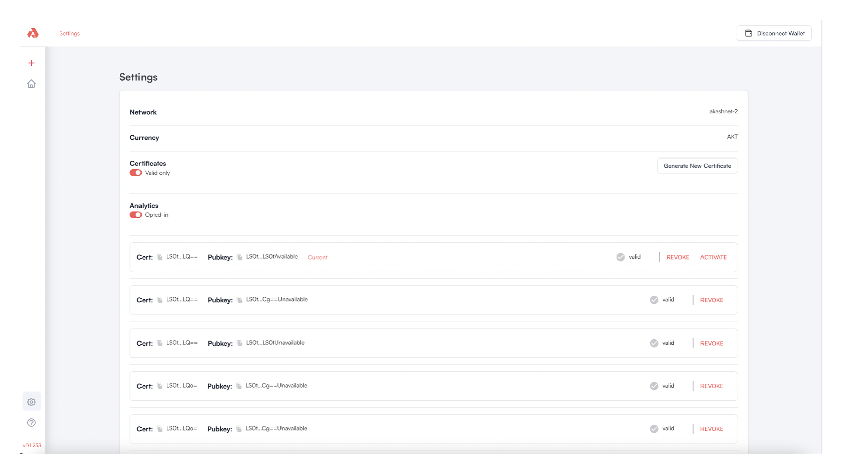Copy pubkey in fourth certificate row
Image resolution: width=843 pixels, height=474 pixels.
coord(239,386)
